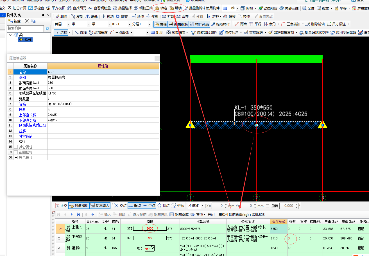Click the 搜索构件 search input field
Screen dimensions: 369x256
click(25, 28)
